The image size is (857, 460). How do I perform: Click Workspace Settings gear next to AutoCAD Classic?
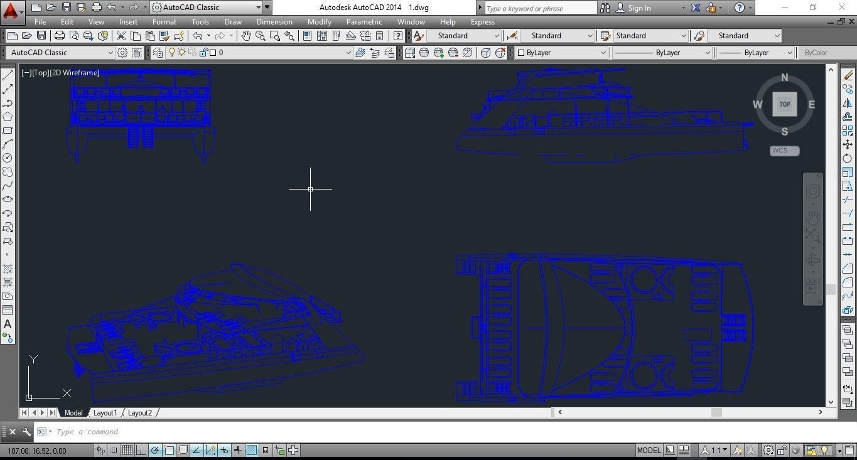tap(122, 53)
